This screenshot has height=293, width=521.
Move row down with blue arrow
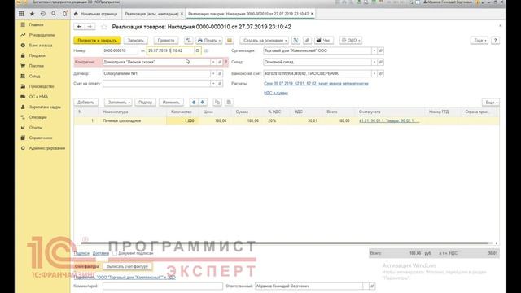click(x=203, y=102)
